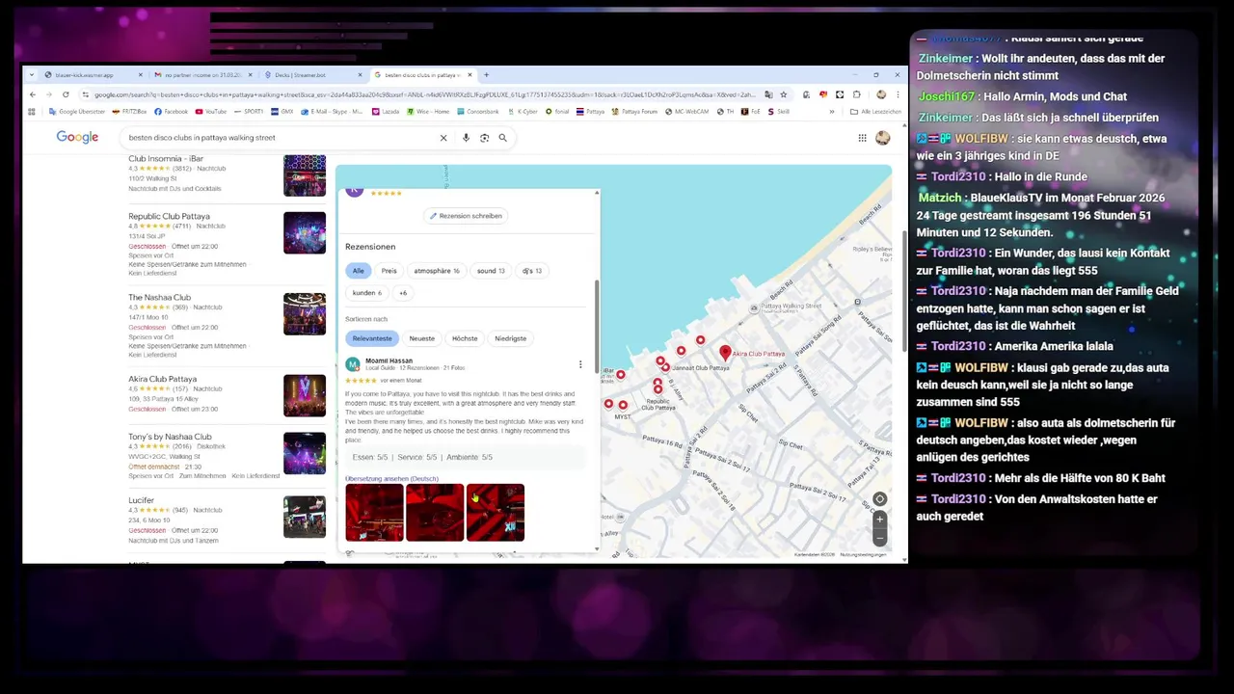
Task: Clear the search query with the X icon
Action: 443,138
